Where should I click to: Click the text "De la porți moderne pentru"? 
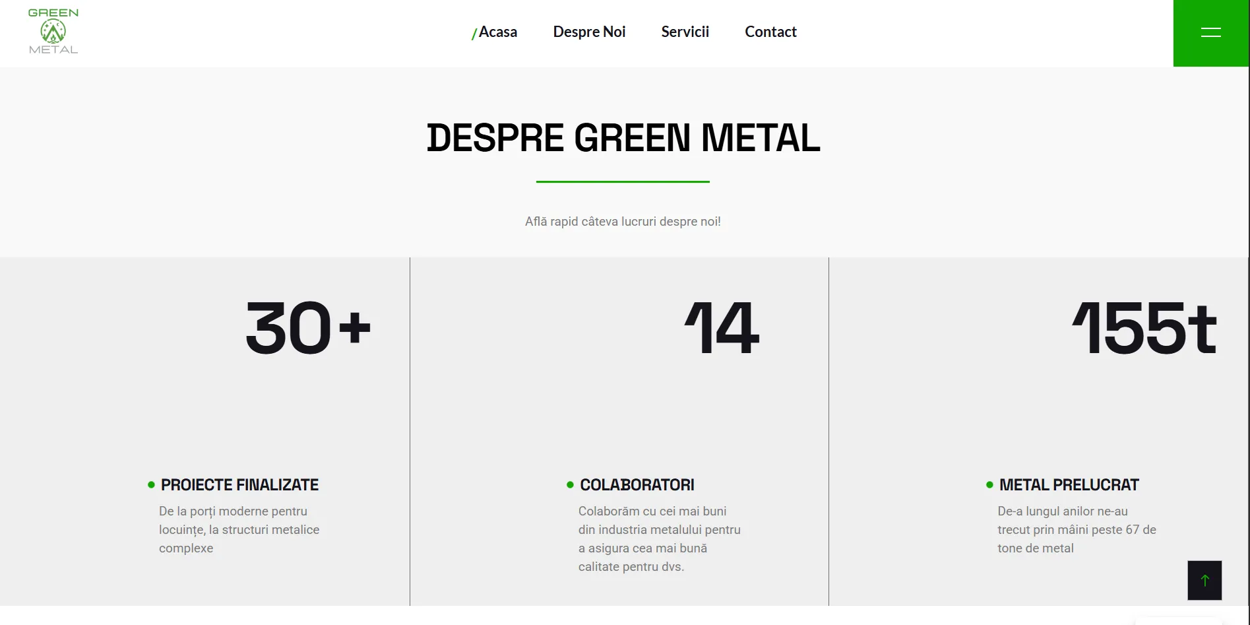(233, 511)
